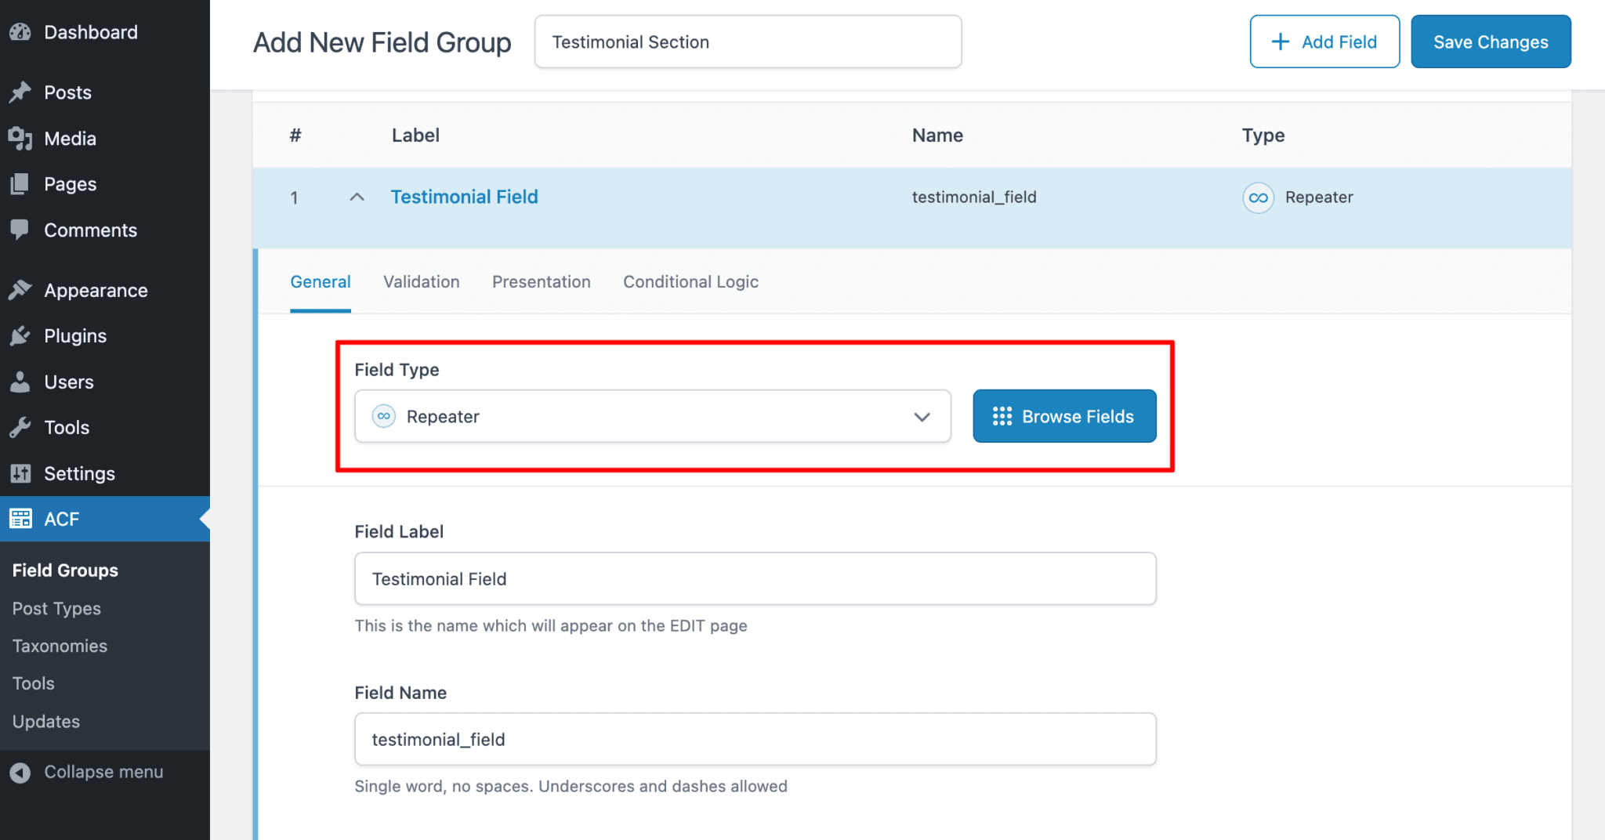The width and height of the screenshot is (1605, 840).
Task: Click the ACF grid icon in sidebar
Action: tap(21, 519)
